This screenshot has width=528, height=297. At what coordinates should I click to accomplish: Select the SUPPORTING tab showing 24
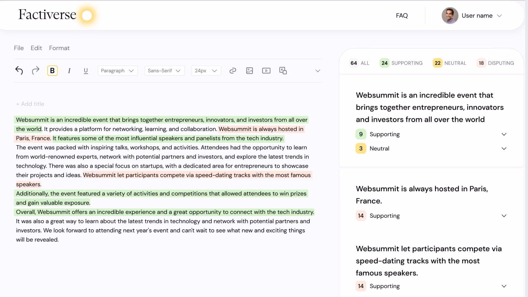pyautogui.click(x=401, y=63)
